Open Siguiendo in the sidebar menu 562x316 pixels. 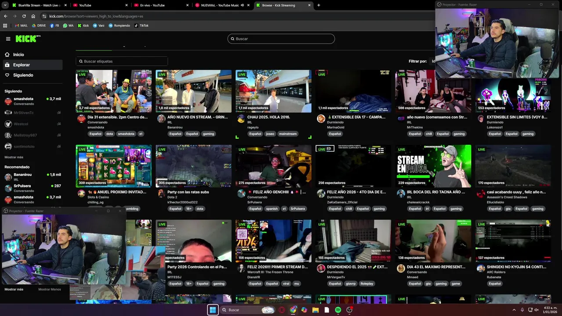[x=32, y=75]
